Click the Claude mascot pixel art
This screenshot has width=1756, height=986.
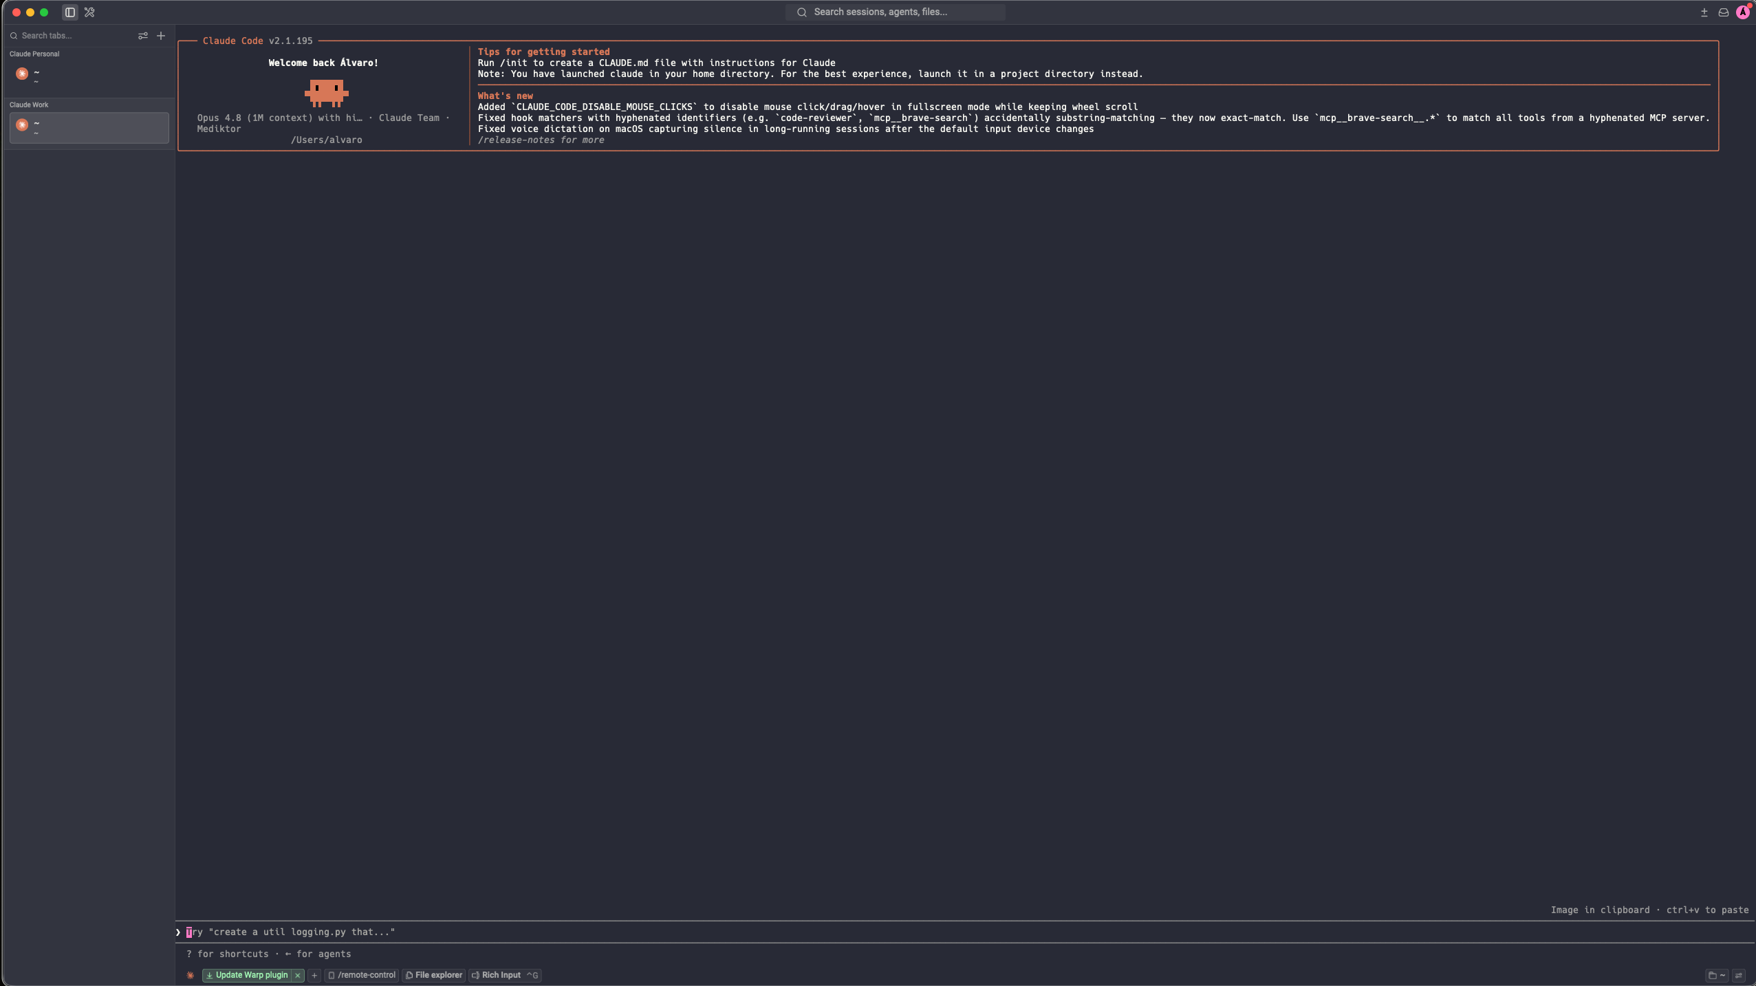(327, 93)
